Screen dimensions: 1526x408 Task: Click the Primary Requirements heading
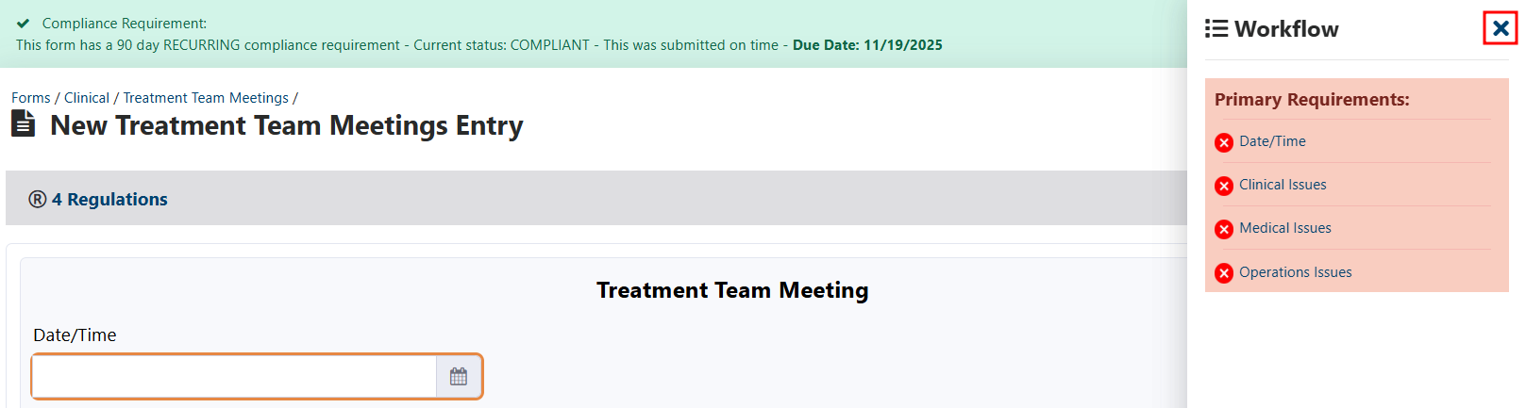(x=1312, y=100)
